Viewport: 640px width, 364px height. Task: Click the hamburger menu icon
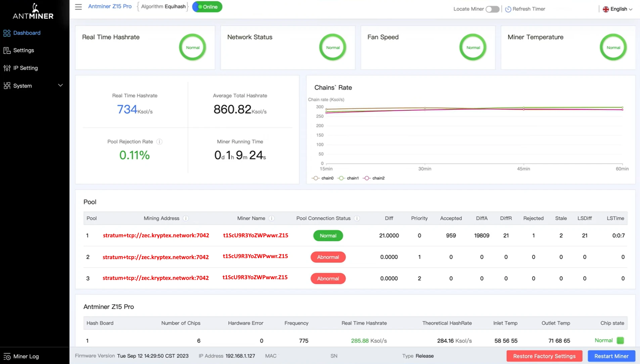pos(78,7)
